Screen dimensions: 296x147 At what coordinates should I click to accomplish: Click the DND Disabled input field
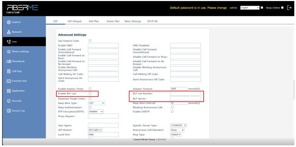click(185, 45)
